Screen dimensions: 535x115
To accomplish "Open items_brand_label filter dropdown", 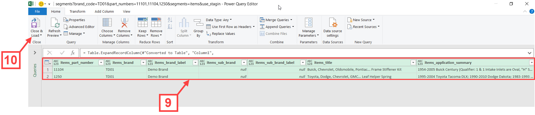I will [195, 63].
